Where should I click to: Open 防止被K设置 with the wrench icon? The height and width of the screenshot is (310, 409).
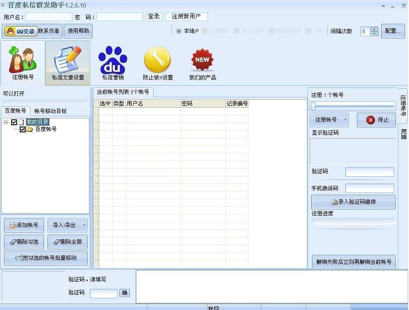(x=158, y=63)
